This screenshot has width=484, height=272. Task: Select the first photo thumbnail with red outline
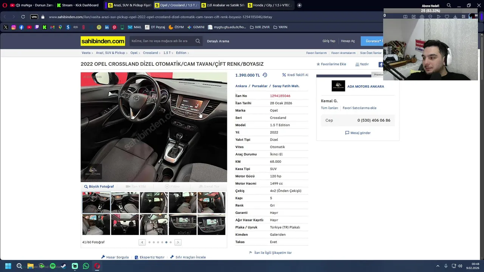click(x=96, y=202)
